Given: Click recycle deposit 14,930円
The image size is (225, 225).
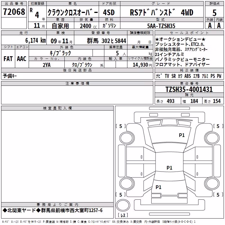Looking at the screenshot, I should [x=142, y=65].
